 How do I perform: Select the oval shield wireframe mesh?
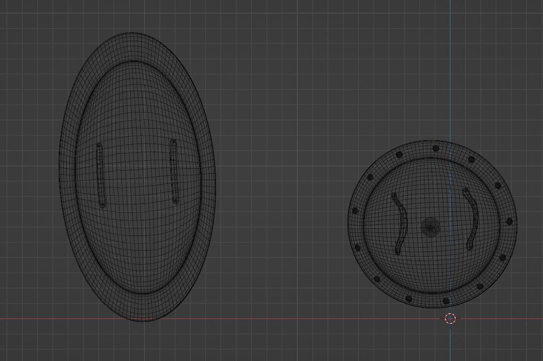(x=138, y=177)
